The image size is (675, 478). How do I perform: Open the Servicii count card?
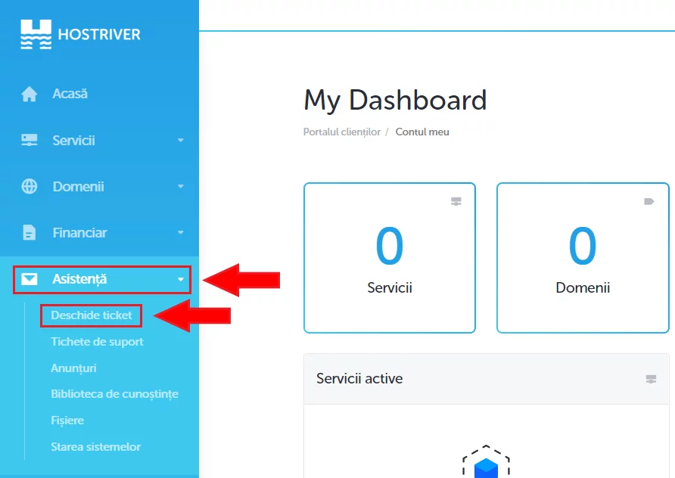click(390, 258)
